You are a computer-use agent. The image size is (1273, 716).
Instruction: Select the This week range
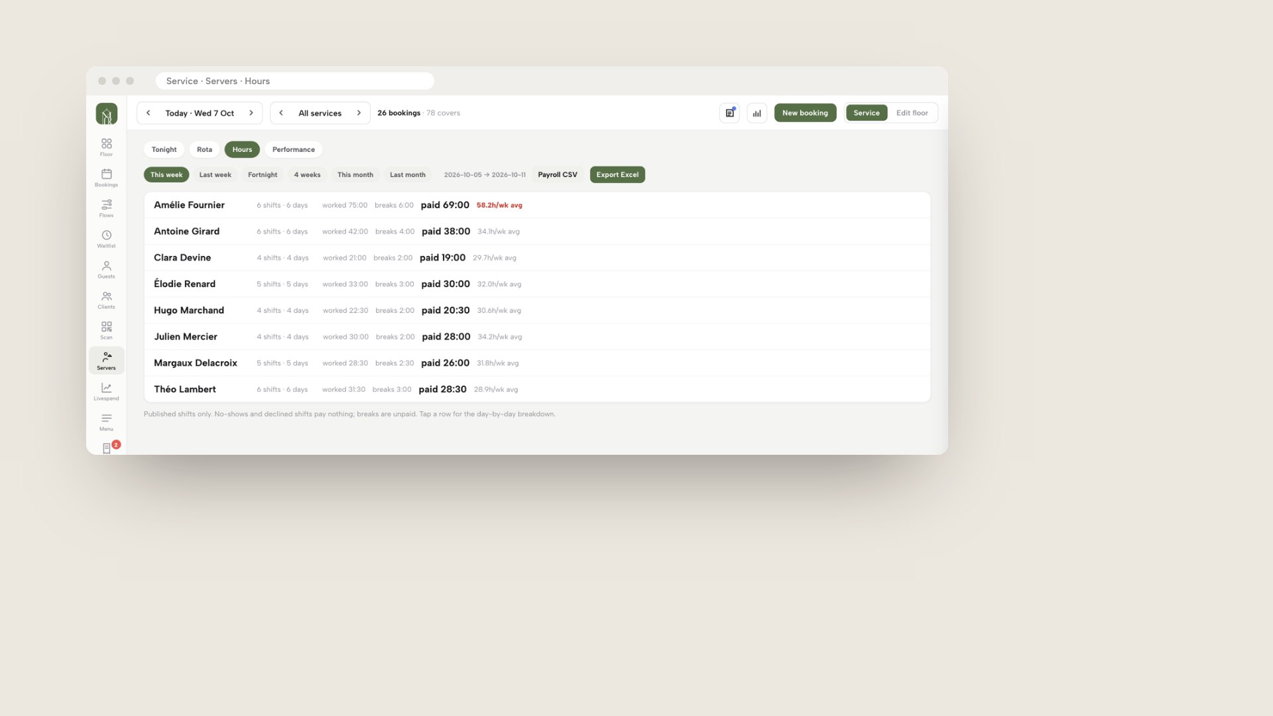click(x=166, y=175)
